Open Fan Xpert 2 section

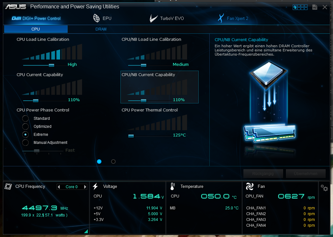pyautogui.click(x=233, y=18)
